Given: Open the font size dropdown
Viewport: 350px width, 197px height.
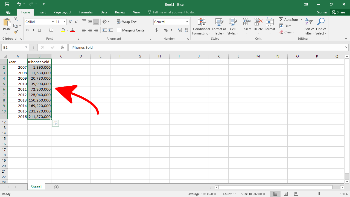Looking at the screenshot, I should [x=65, y=22].
